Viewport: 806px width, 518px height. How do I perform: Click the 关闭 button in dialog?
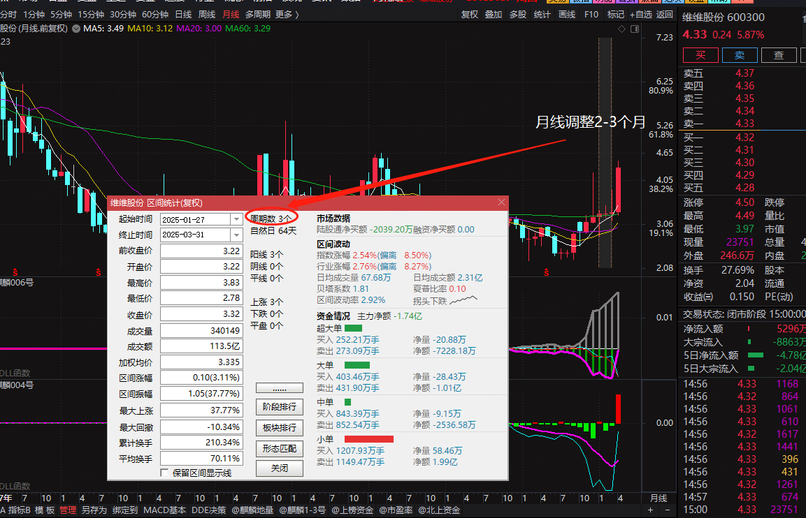[280, 468]
